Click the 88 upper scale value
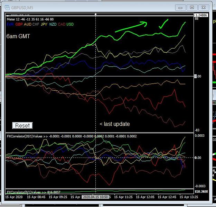The height and width of the screenshot is (207, 216). coord(197,19)
